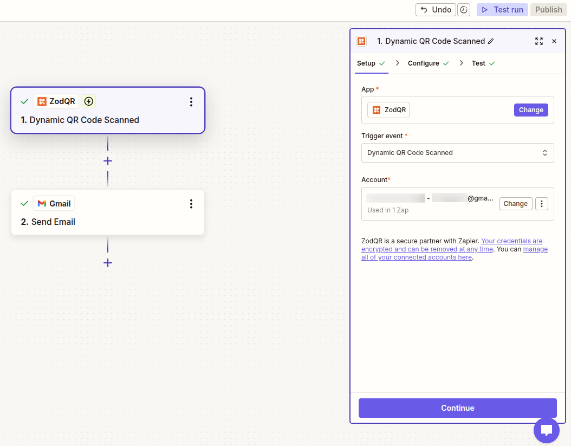Screen dimensions: 571x446
Task: Change the ZodQR app selection
Action: click(531, 110)
